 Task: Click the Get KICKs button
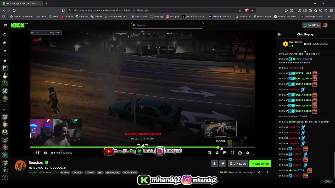coord(311,25)
